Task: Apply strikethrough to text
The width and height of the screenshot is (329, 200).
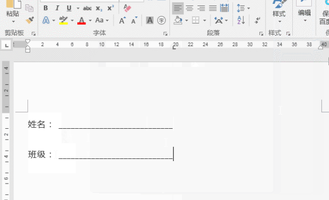Action: point(87,8)
